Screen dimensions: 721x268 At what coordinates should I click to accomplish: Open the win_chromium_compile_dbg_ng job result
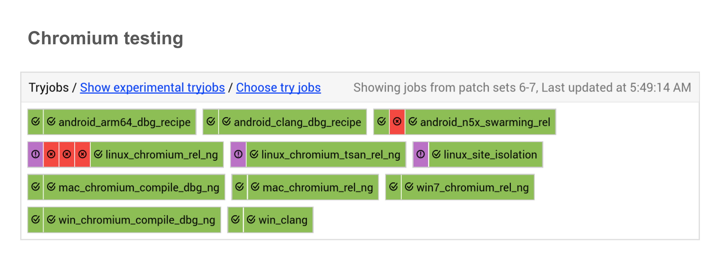click(137, 220)
